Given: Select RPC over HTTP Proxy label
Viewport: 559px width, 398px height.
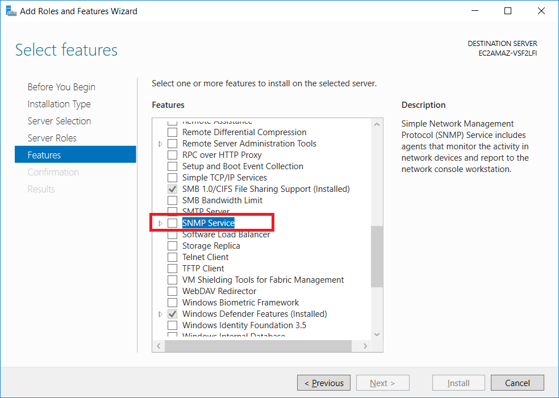Looking at the screenshot, I should point(222,155).
